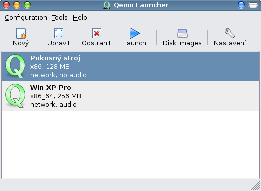Select the Win XP Pro Q icon
The width and height of the screenshot is (261, 191).
click(15, 96)
